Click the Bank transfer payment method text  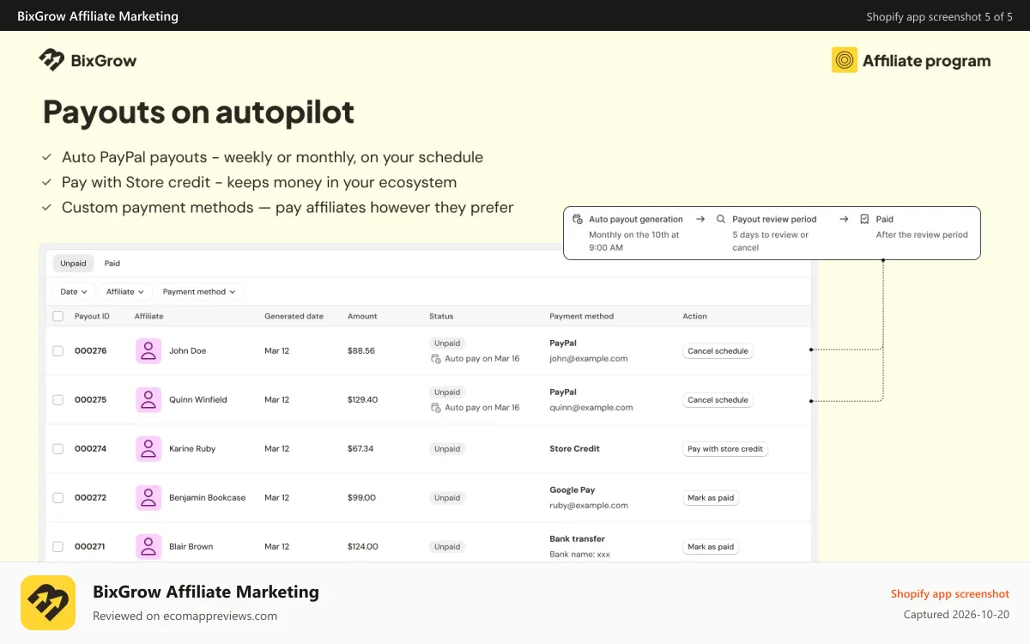coord(577,538)
